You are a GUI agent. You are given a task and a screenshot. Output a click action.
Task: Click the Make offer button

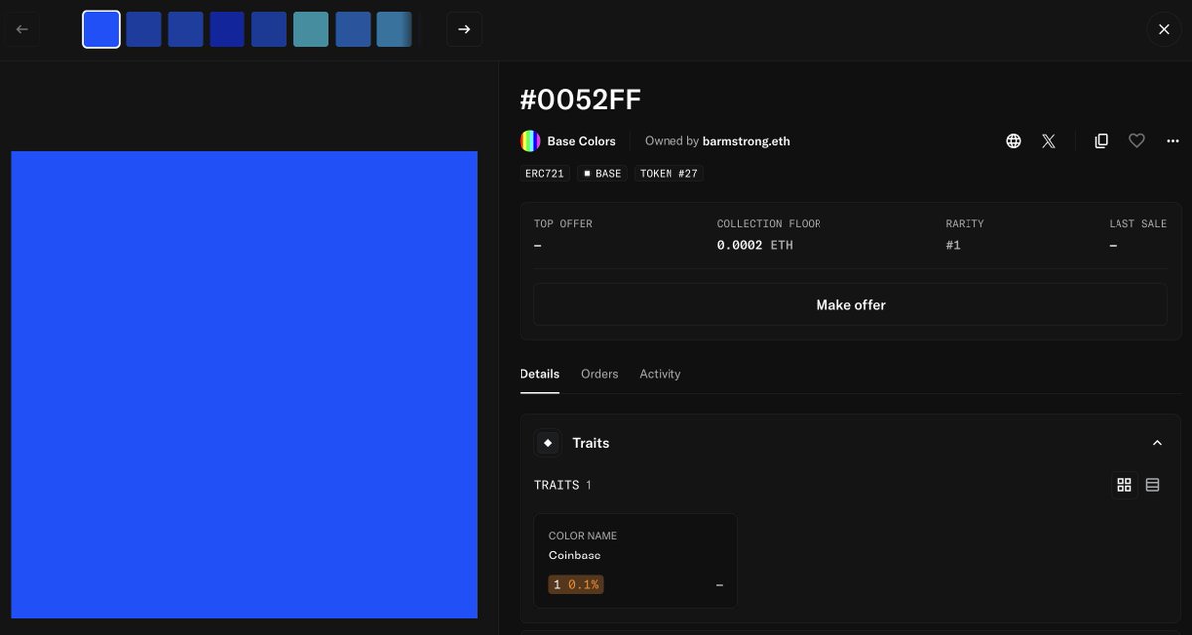[x=850, y=305]
